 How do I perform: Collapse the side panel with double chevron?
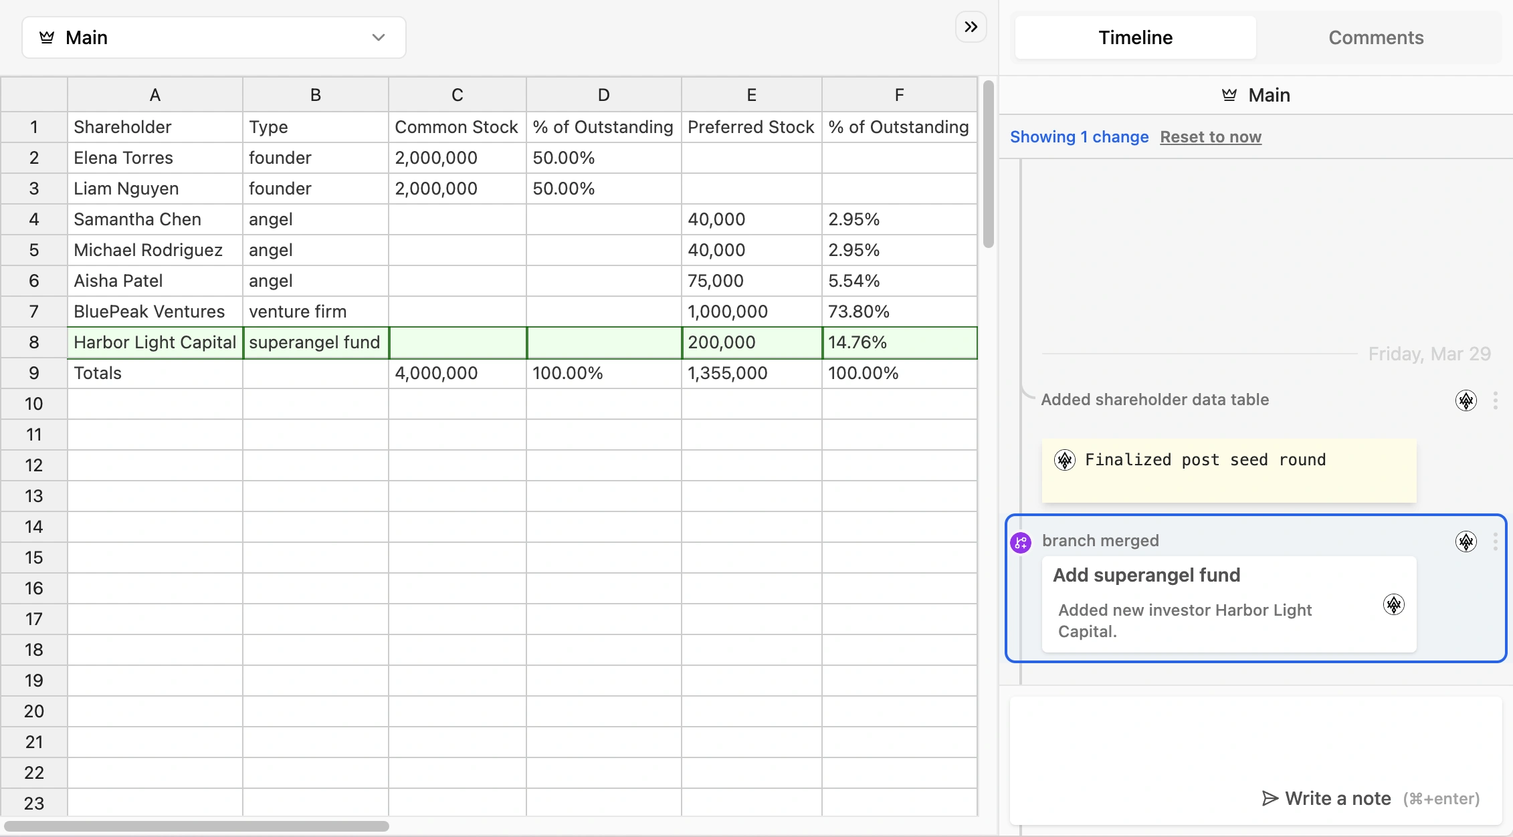(x=971, y=27)
